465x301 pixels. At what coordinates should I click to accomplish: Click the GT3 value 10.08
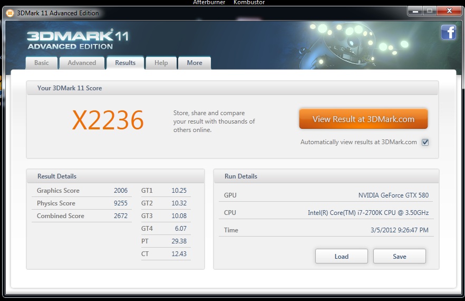(x=179, y=216)
